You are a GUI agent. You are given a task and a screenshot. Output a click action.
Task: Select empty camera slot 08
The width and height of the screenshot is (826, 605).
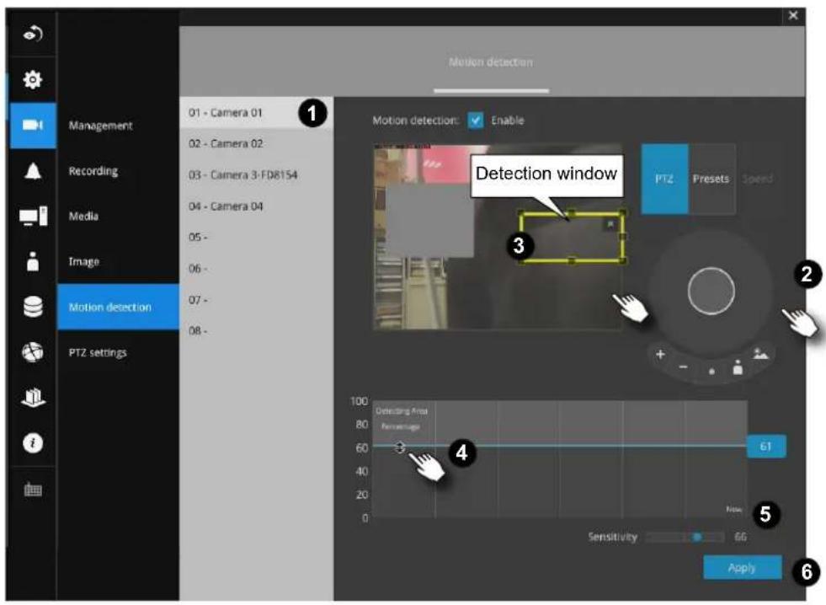point(256,331)
